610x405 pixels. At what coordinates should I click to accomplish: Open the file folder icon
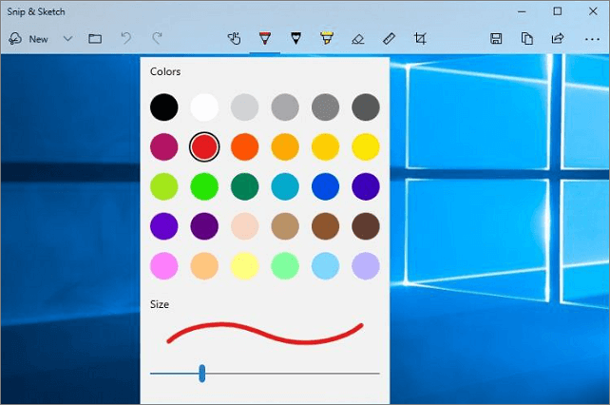pos(95,39)
